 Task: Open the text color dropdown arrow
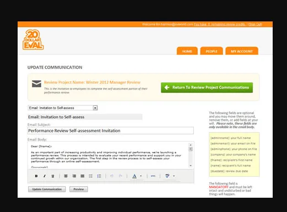tap(141, 176)
